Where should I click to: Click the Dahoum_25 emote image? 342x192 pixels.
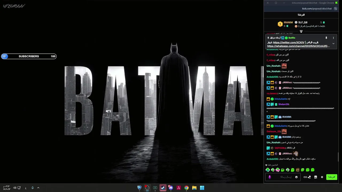pos(284,131)
